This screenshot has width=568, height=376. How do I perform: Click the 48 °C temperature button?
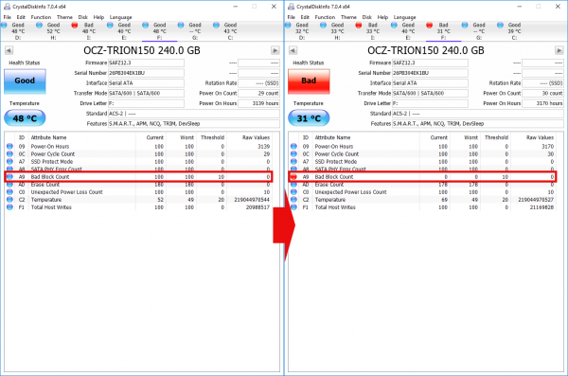pyautogui.click(x=25, y=118)
